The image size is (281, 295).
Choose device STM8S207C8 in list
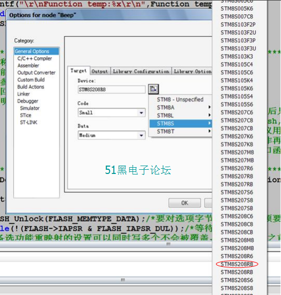[237, 120]
